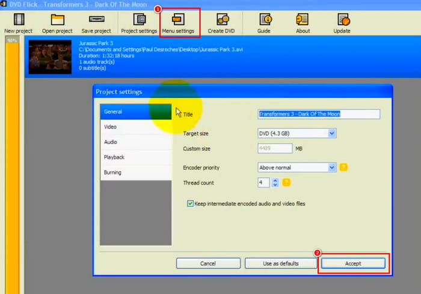Expand the Encoder priority dropdown
The image size is (421, 294).
click(x=332, y=167)
